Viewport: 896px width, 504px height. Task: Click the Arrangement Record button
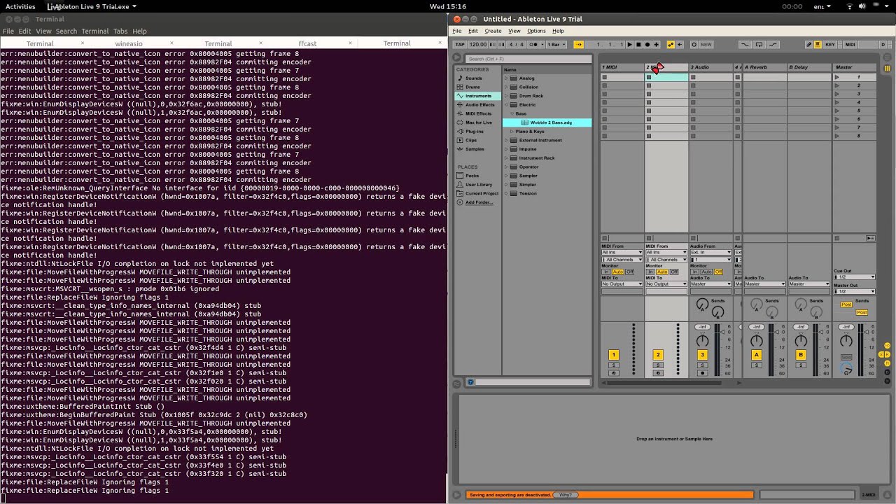[647, 44]
